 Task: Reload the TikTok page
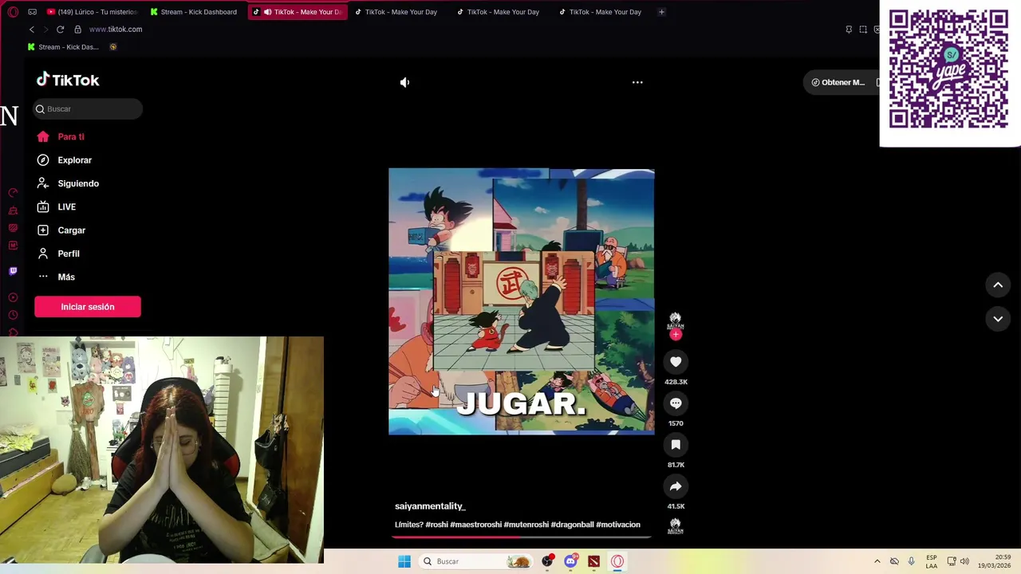[60, 29]
